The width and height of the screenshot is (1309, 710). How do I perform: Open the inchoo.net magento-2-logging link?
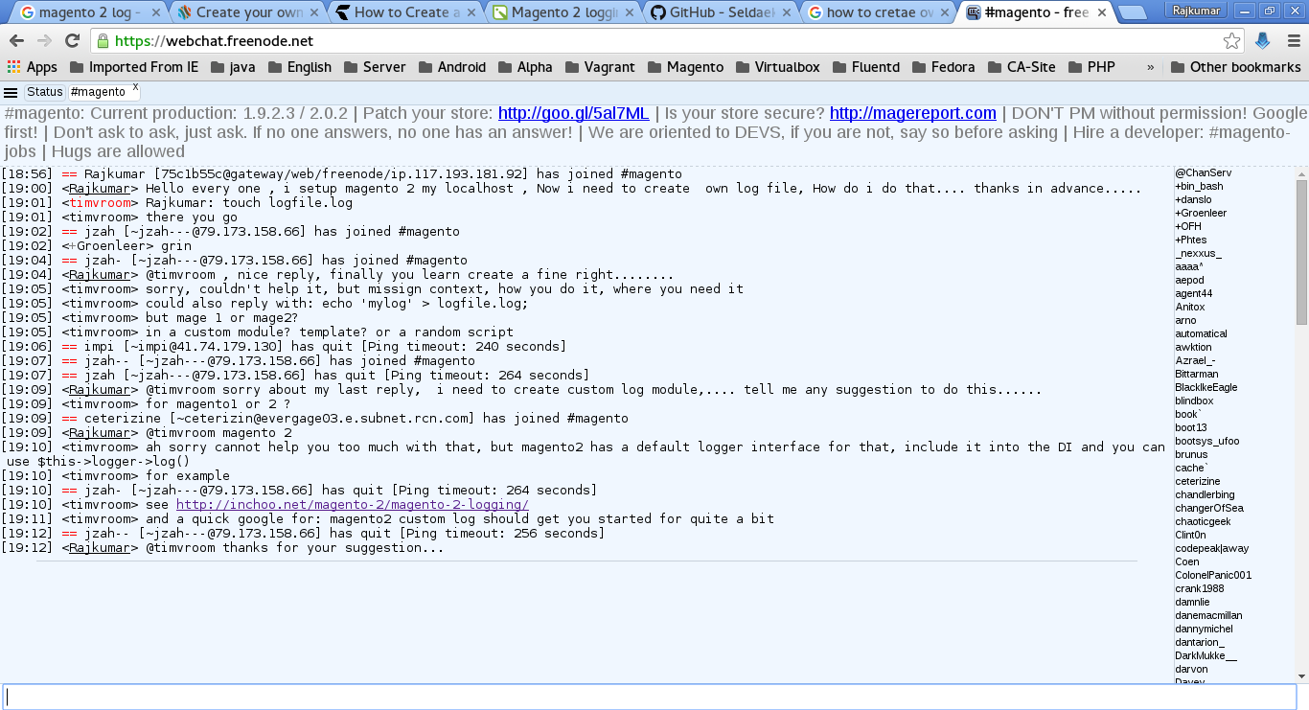353,504
